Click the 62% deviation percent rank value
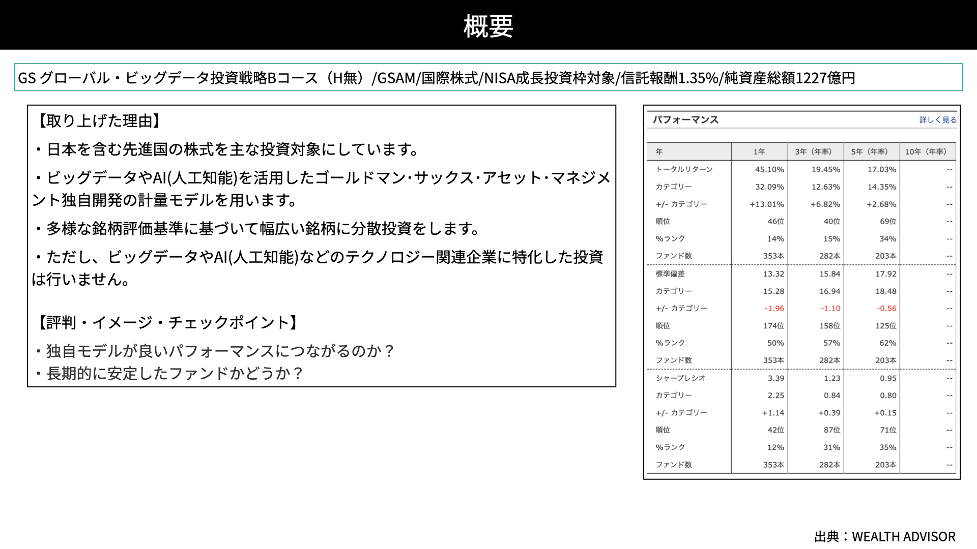Viewport: 977px width, 549px height. 888,343
